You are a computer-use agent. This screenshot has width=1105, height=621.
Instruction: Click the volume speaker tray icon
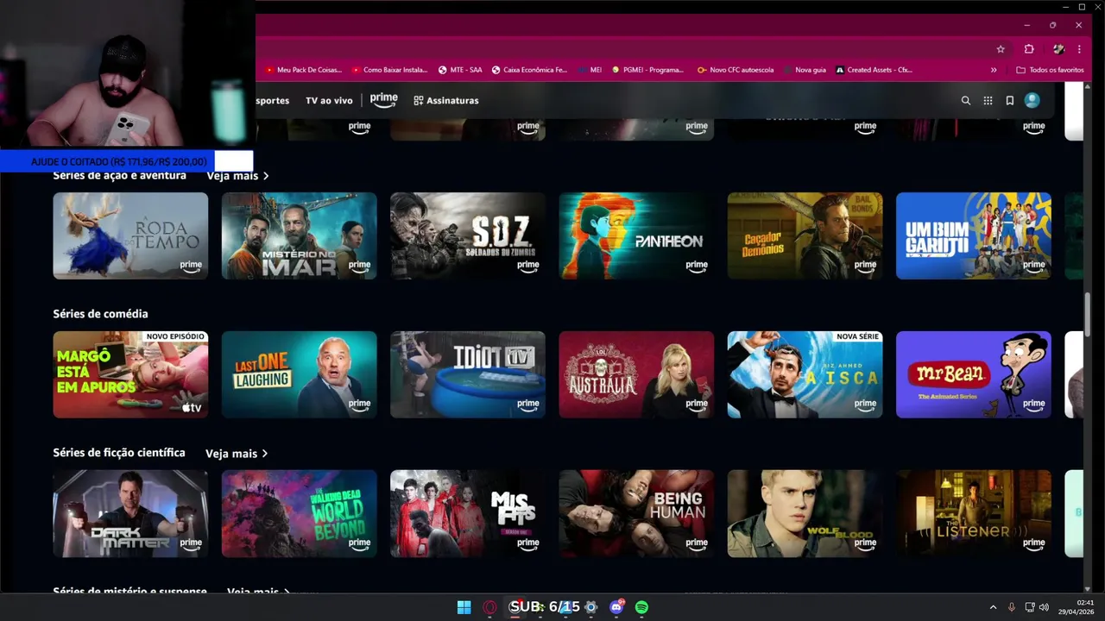1044,607
